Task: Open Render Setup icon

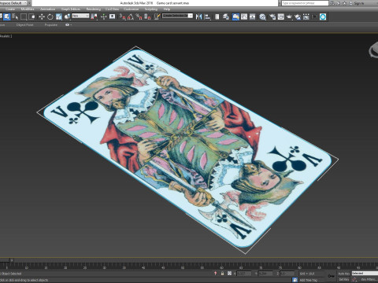Action: pos(272,17)
